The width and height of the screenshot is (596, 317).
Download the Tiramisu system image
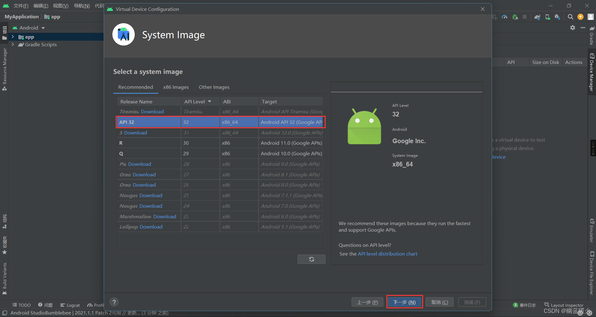pos(152,111)
